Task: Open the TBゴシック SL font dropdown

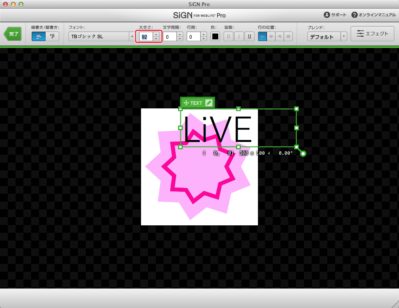Action: click(102, 37)
